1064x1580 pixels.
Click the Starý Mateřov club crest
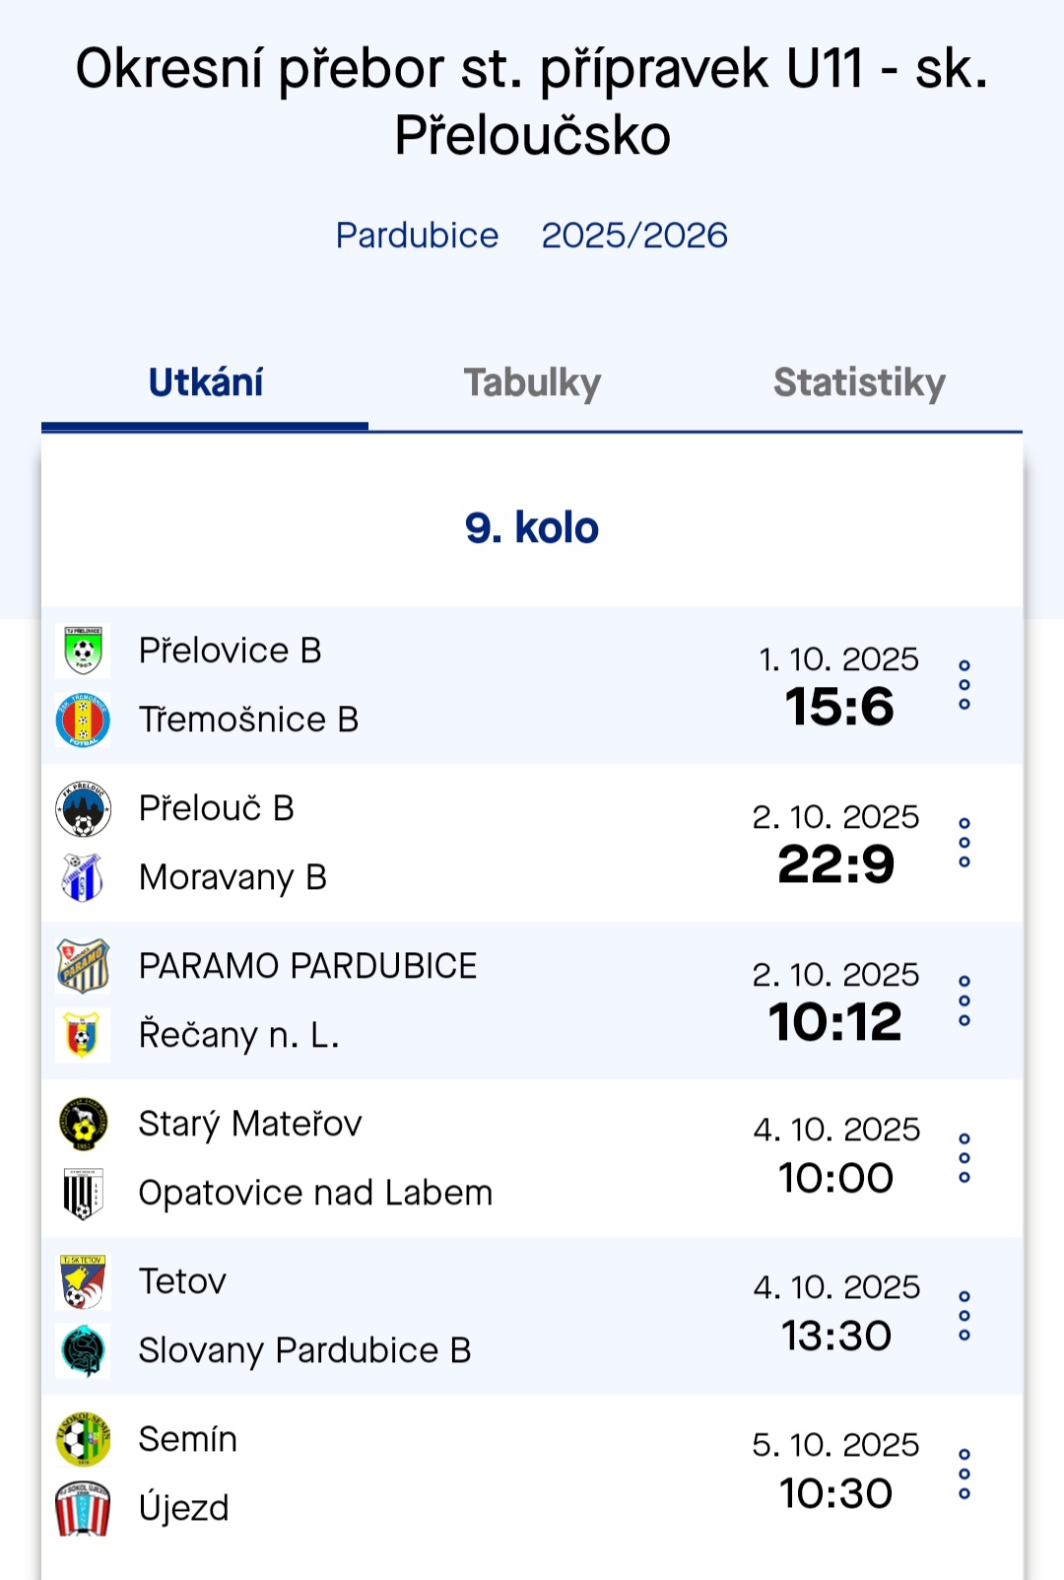click(83, 1124)
